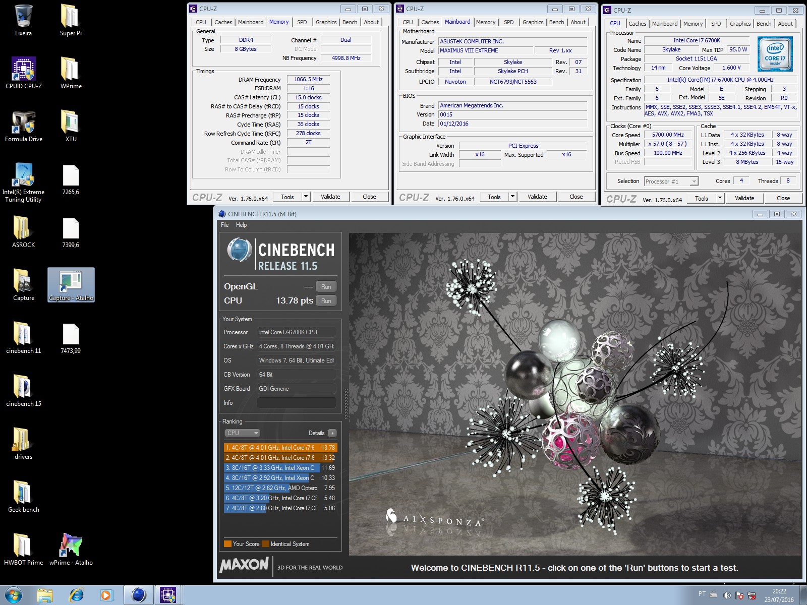Image resolution: width=807 pixels, height=605 pixels.
Task: Open Windows Media Player taskbar icon
Action: click(106, 595)
